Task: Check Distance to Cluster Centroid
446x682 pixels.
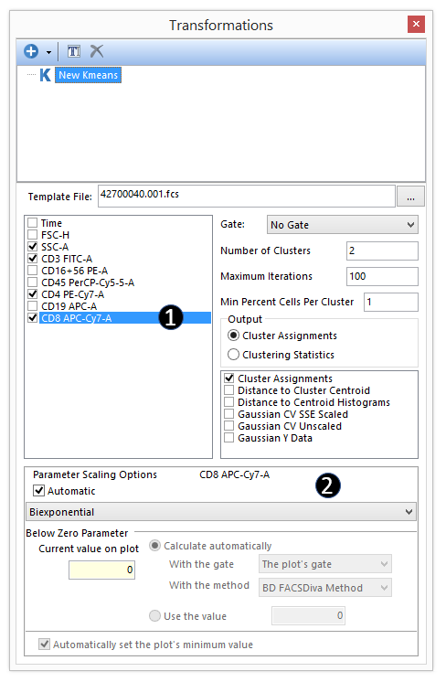Action: (x=229, y=390)
